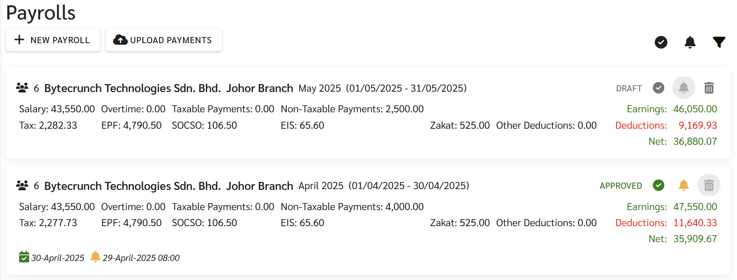Image resolution: width=737 pixels, height=280 pixels.
Task: Click the top toolbar approve checkmark icon
Action: click(x=661, y=42)
